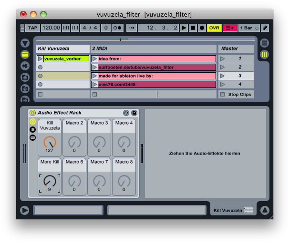This screenshot has width=289, height=242.
Task: Toggle the metronome button
Action: point(117,28)
